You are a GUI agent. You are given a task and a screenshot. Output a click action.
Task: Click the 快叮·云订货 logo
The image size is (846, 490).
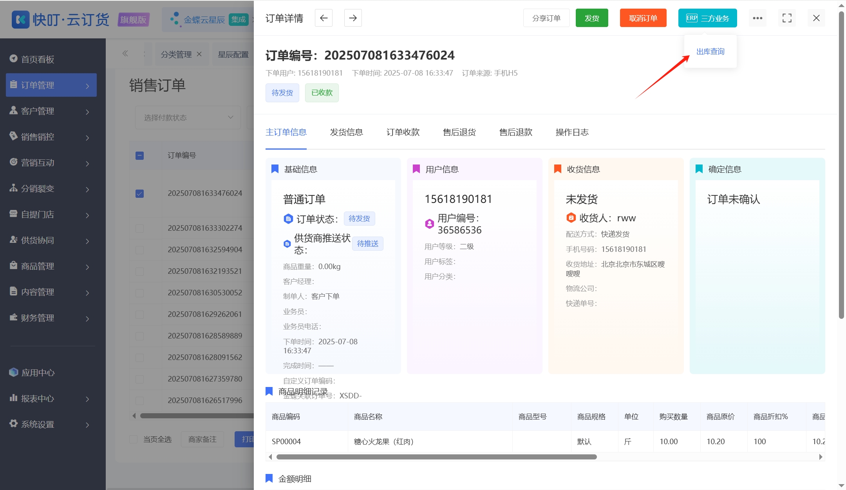coord(61,19)
